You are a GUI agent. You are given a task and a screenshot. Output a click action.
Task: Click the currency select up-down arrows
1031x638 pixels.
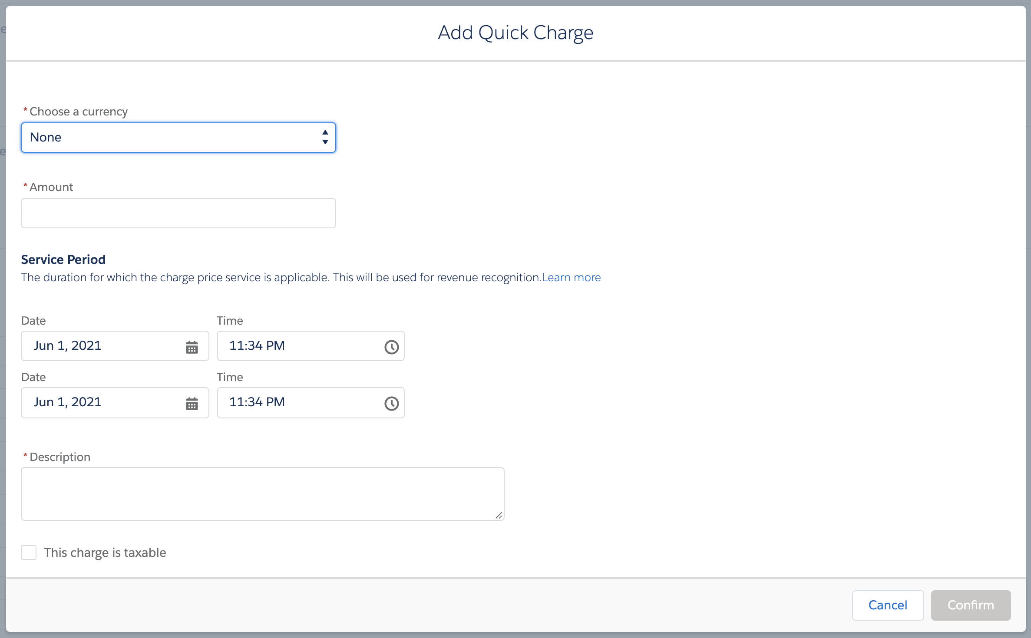pos(325,138)
